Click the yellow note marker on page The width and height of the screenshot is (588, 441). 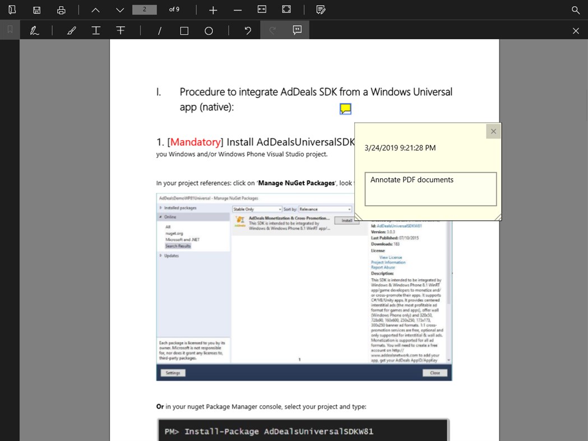tap(345, 109)
